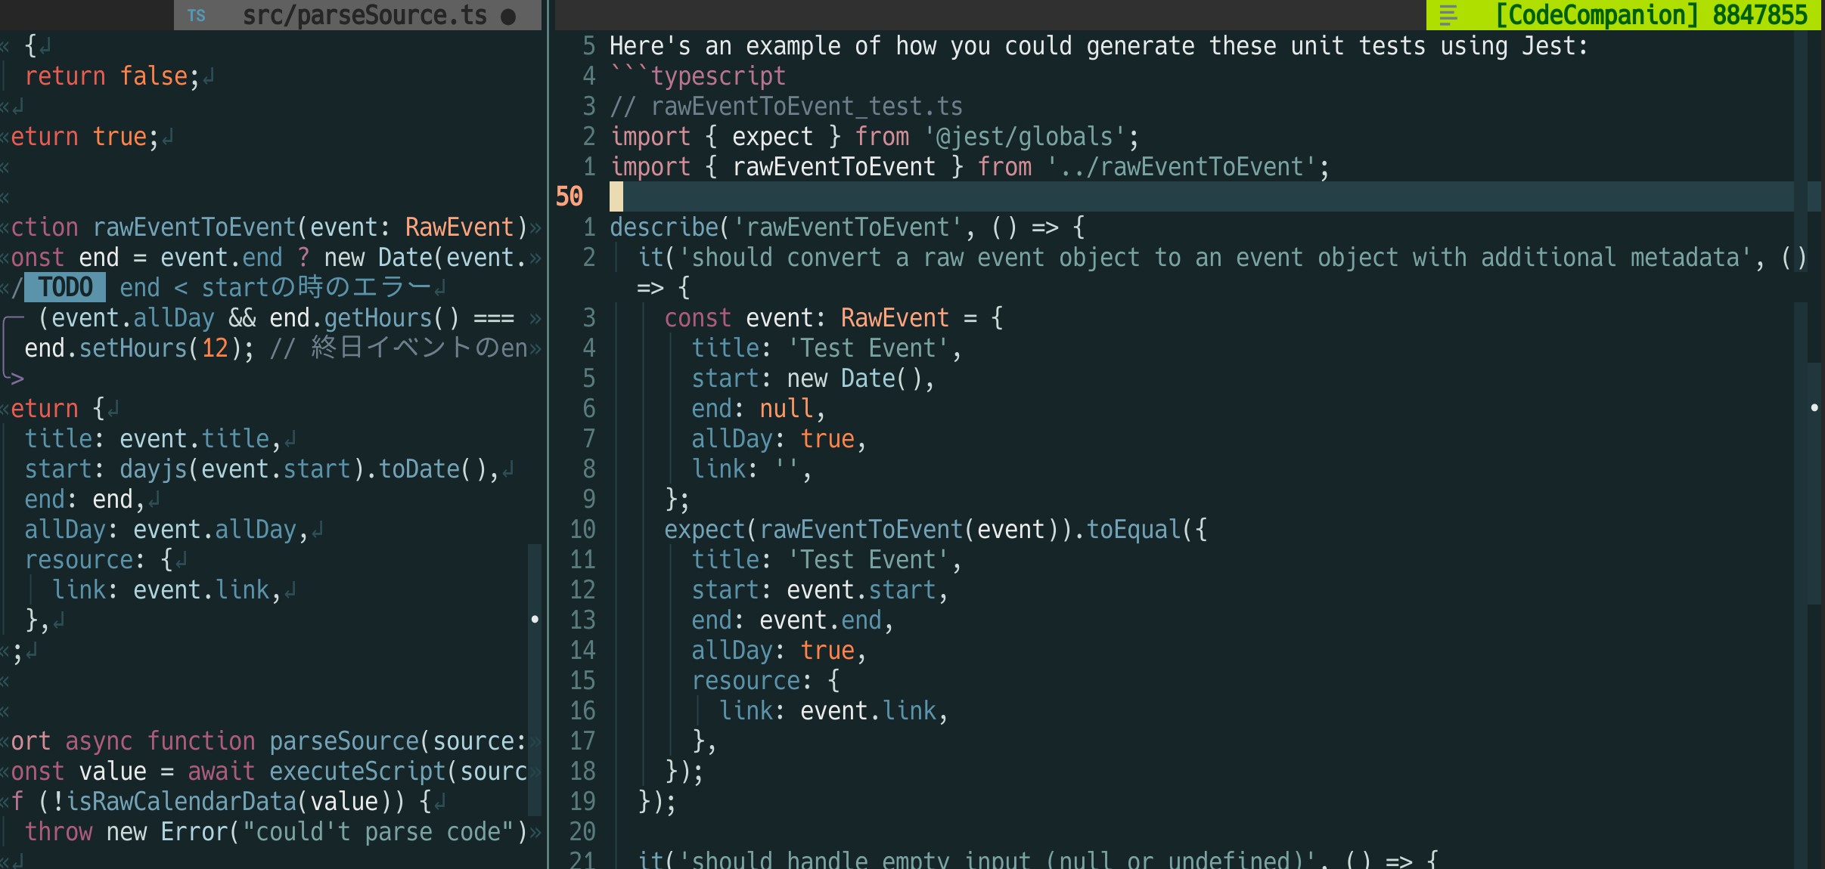
Task: Click the TODO highlight tag in comment
Action: [x=65, y=287]
